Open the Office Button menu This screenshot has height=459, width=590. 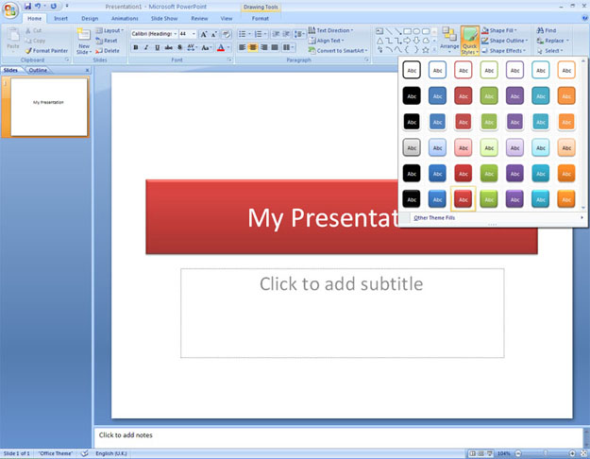[10, 10]
